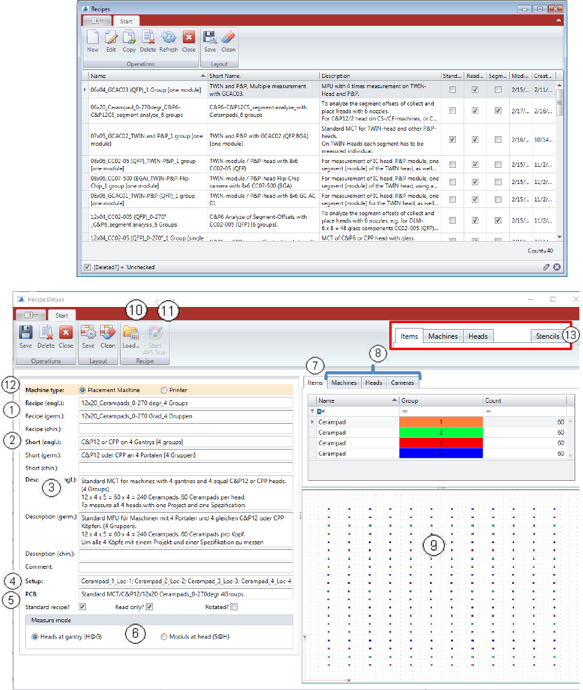Expand row 06x04_GCAC03 indicator arrow
The height and width of the screenshot is (690, 583).
click(x=85, y=90)
